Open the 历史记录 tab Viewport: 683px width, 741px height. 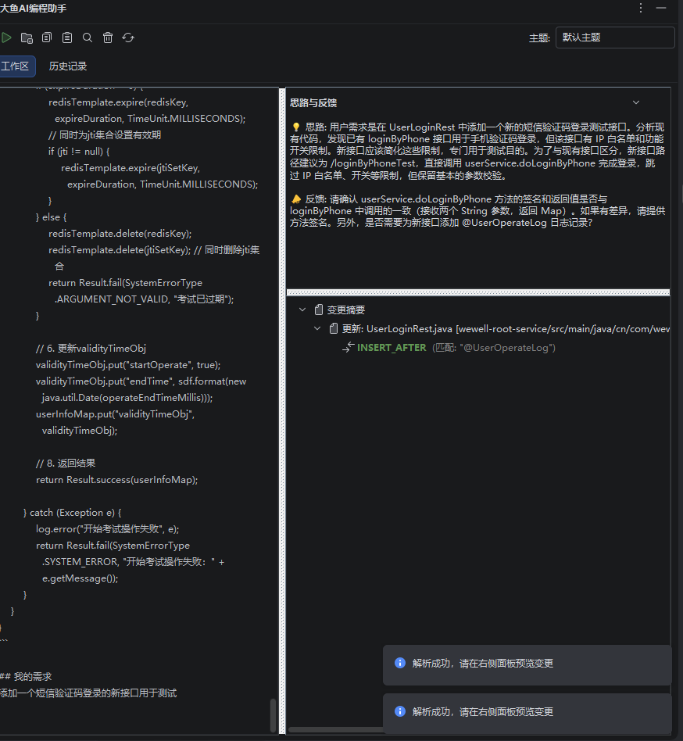pyautogui.click(x=68, y=66)
